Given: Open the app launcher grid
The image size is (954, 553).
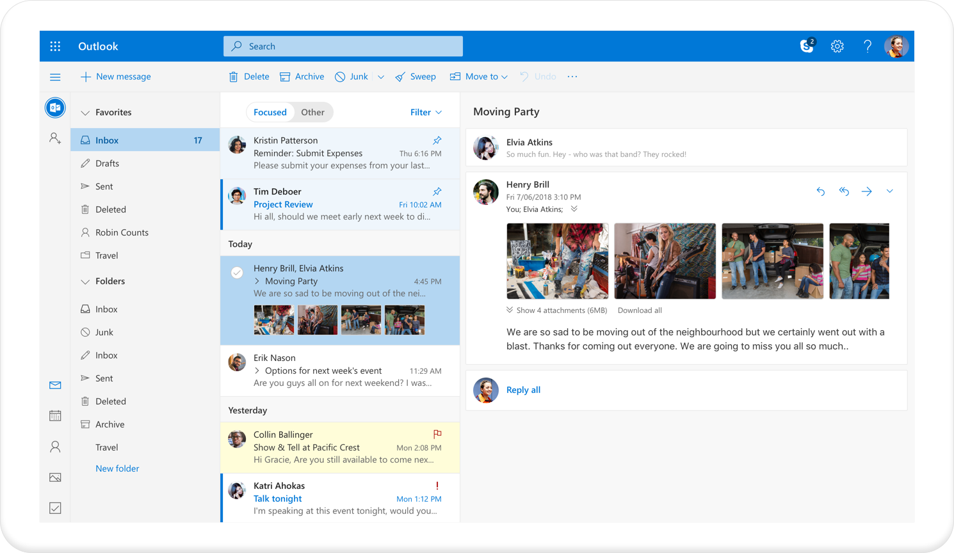Looking at the screenshot, I should 55,45.
